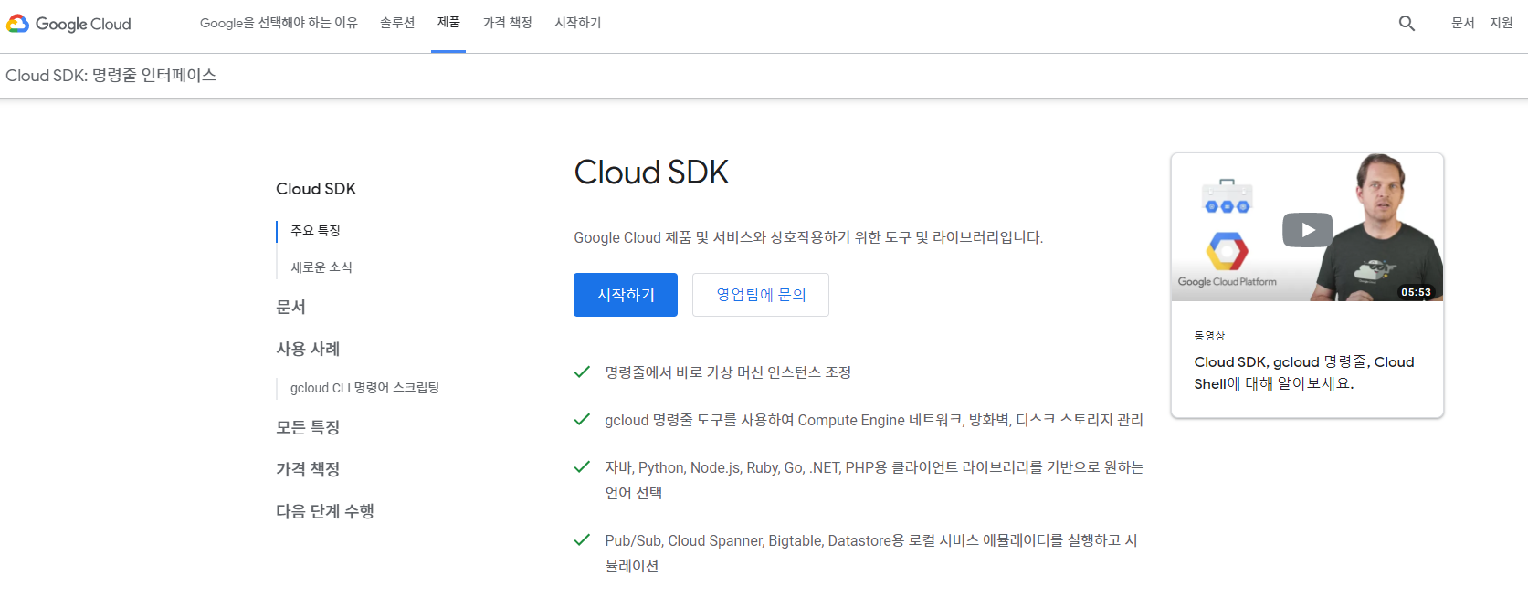Jump to 사용 사례 in sidebar

coord(308,349)
